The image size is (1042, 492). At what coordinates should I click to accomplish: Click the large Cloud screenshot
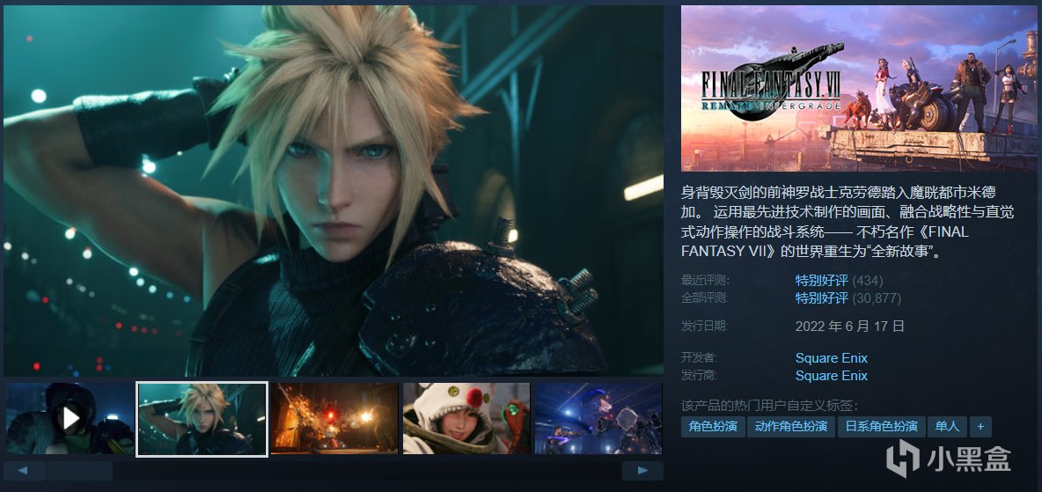coord(334,191)
